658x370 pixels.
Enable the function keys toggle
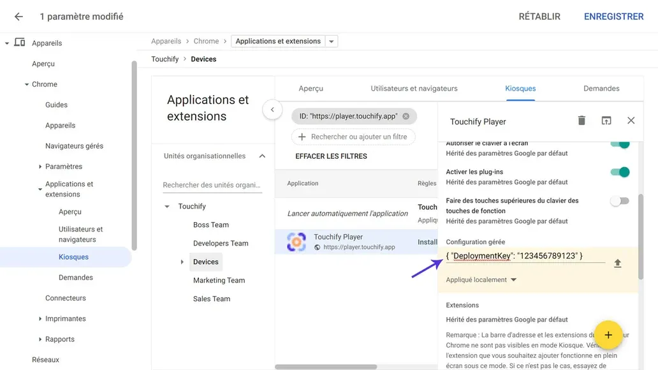click(x=618, y=200)
